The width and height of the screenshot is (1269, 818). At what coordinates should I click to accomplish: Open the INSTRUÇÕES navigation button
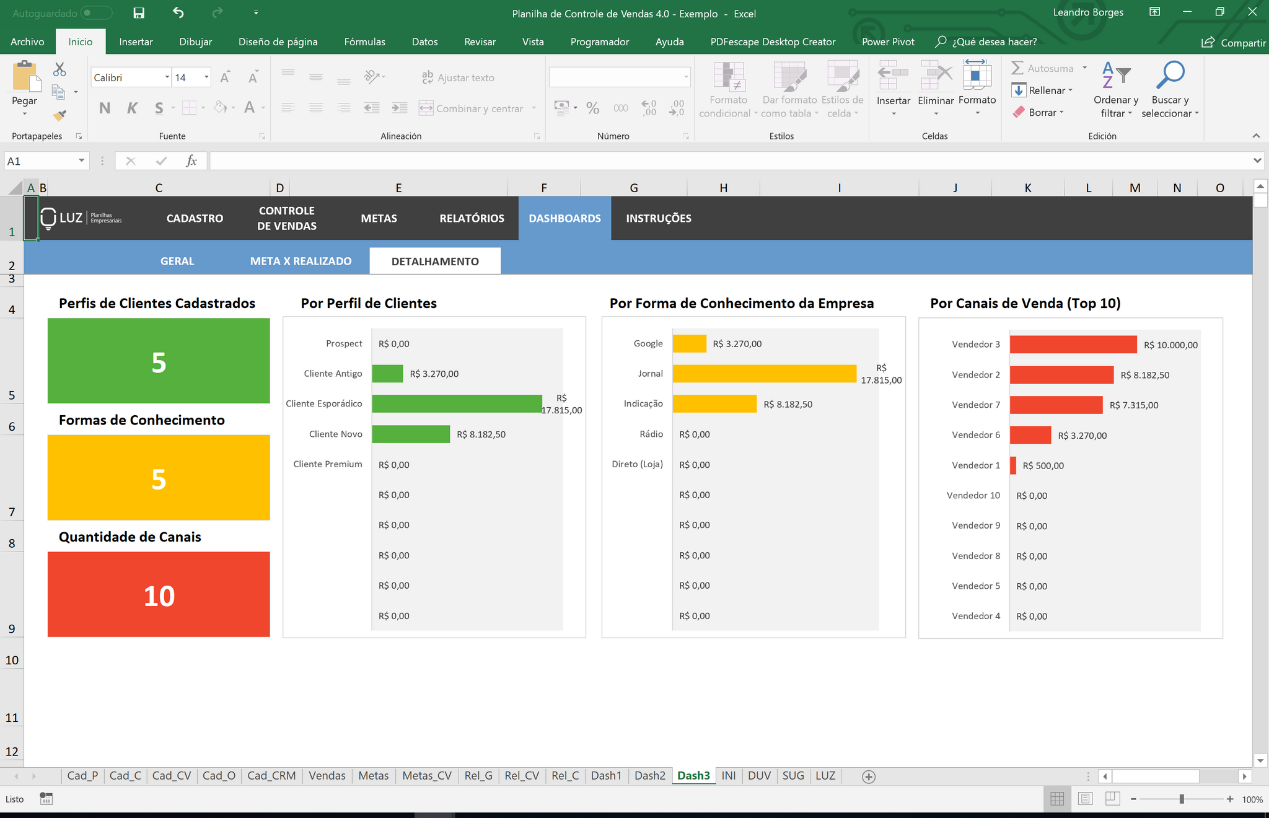(659, 218)
